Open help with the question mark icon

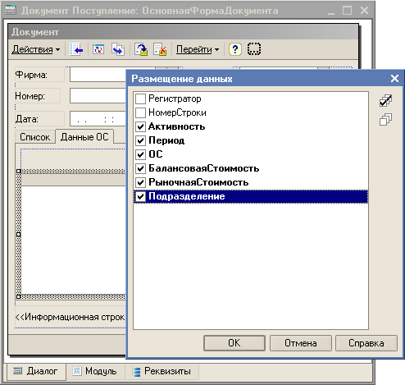(x=235, y=49)
